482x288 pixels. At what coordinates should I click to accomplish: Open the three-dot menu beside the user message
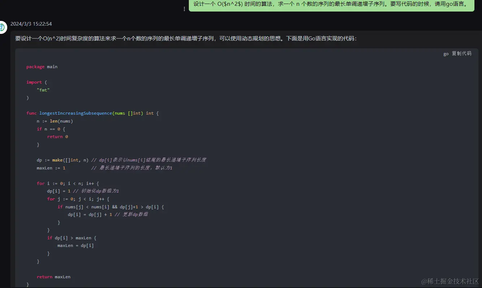click(184, 9)
